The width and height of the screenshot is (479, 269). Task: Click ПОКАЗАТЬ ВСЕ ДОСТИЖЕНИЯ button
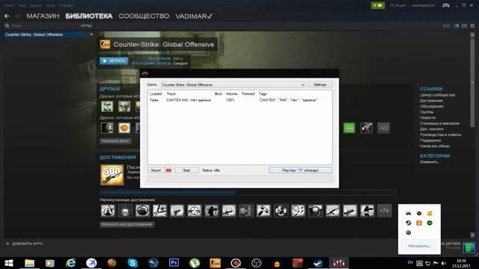(126, 224)
